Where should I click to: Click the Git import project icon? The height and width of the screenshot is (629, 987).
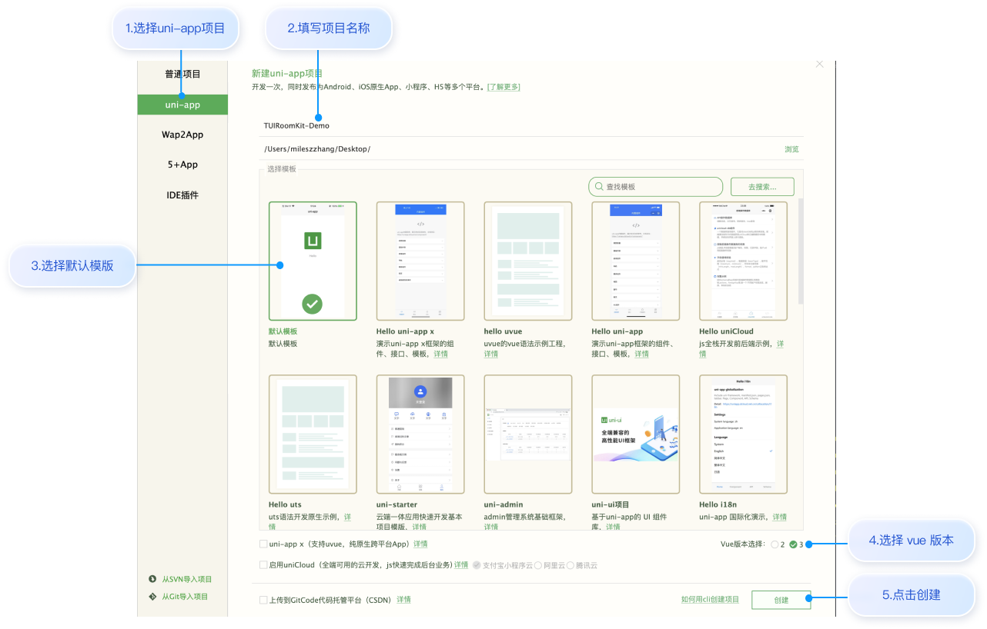(x=152, y=597)
